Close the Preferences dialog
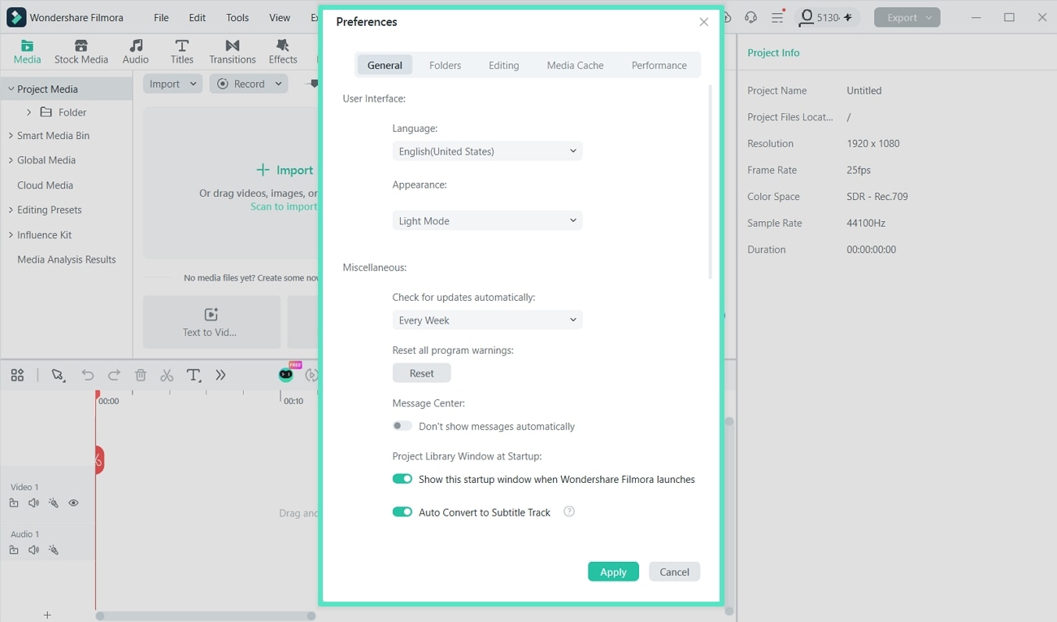 click(x=704, y=22)
